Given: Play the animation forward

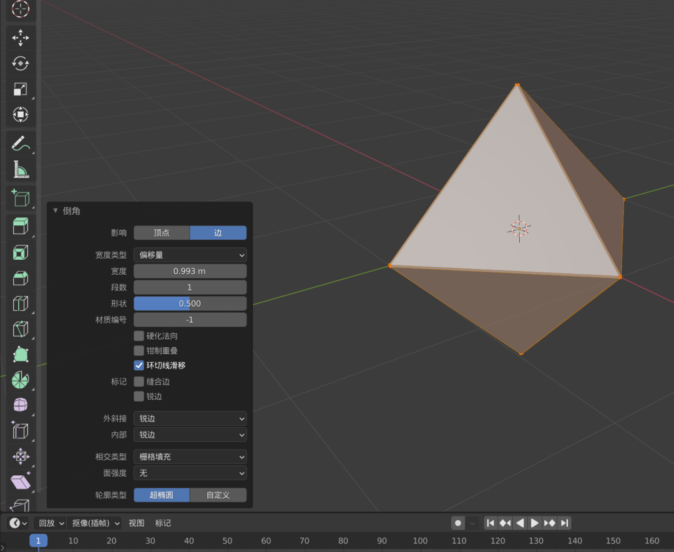Looking at the screenshot, I should pyautogui.click(x=535, y=523).
